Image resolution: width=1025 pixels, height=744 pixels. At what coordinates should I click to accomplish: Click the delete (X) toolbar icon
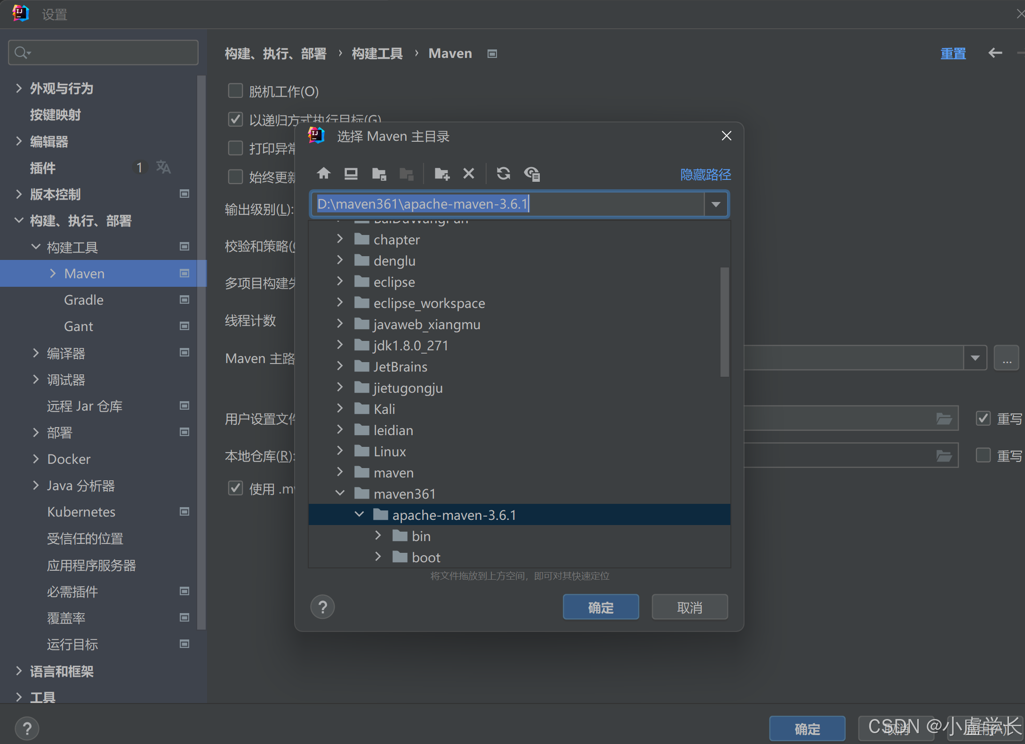coord(468,174)
